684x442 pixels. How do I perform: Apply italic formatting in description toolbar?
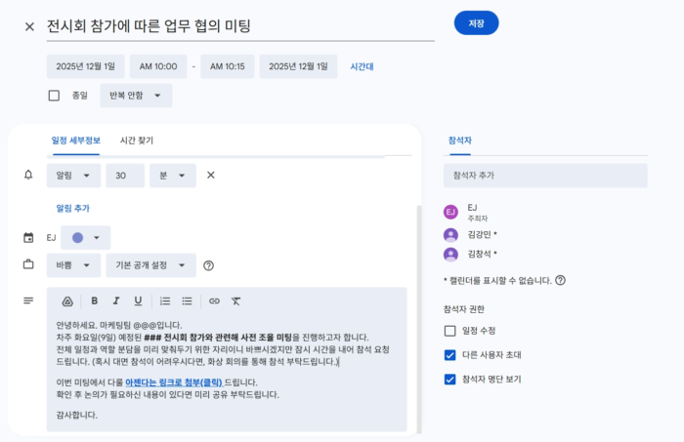click(116, 301)
